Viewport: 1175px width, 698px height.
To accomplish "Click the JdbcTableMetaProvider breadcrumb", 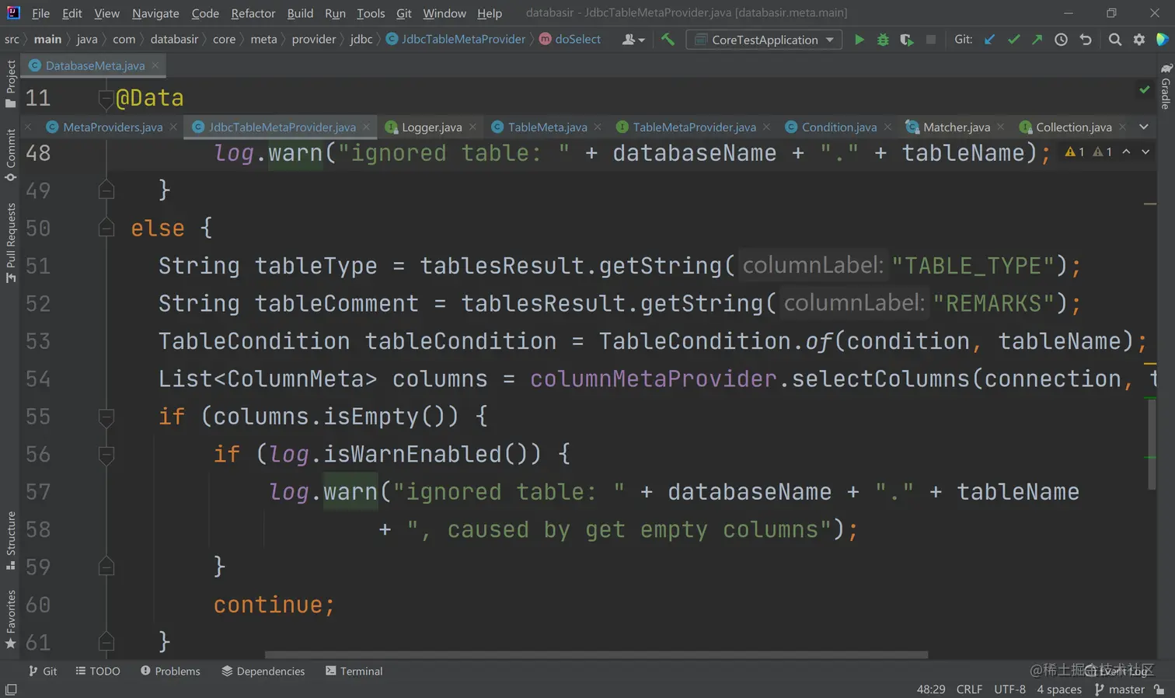I will coord(455,40).
